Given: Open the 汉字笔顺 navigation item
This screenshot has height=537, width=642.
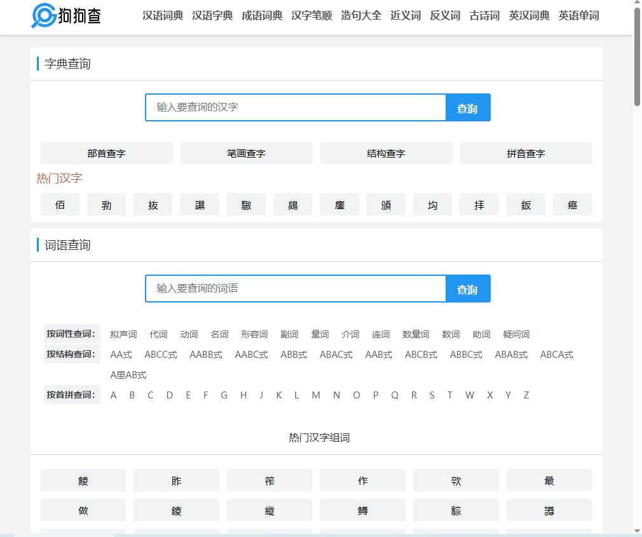Looking at the screenshot, I should point(311,16).
